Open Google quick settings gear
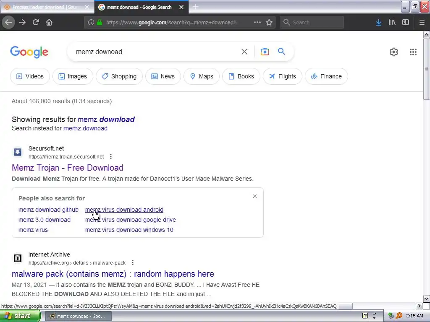The image size is (430, 322). click(394, 52)
